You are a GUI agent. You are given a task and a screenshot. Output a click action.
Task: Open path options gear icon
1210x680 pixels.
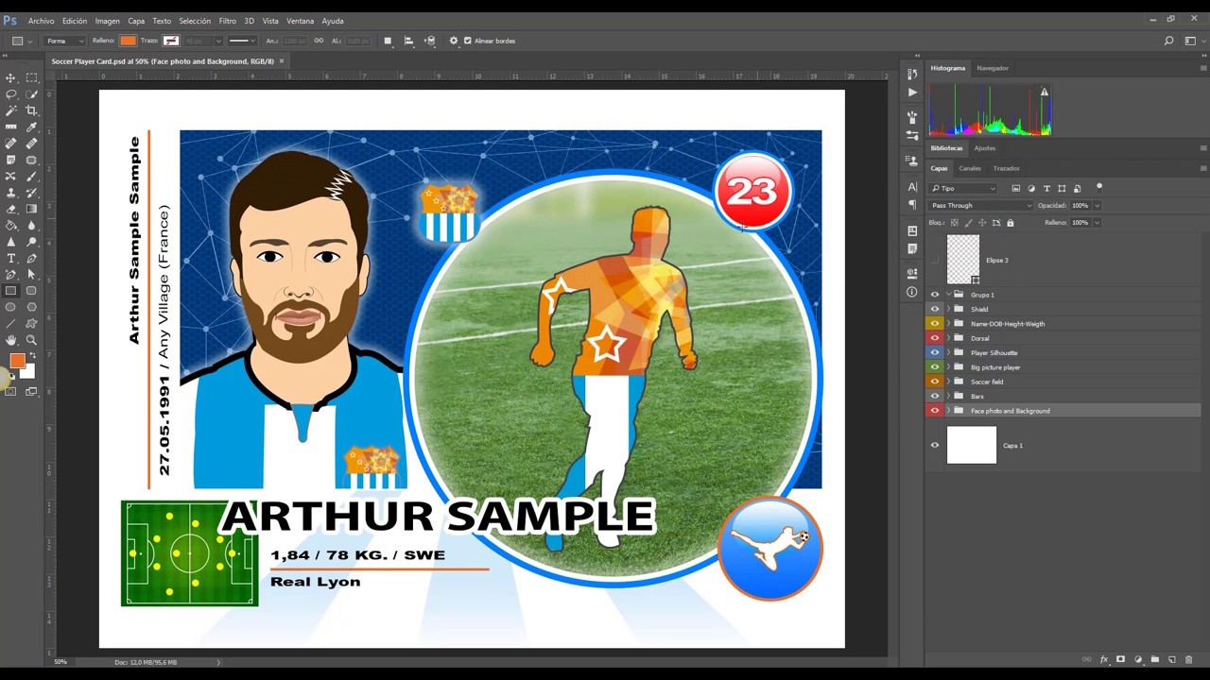pyautogui.click(x=454, y=41)
